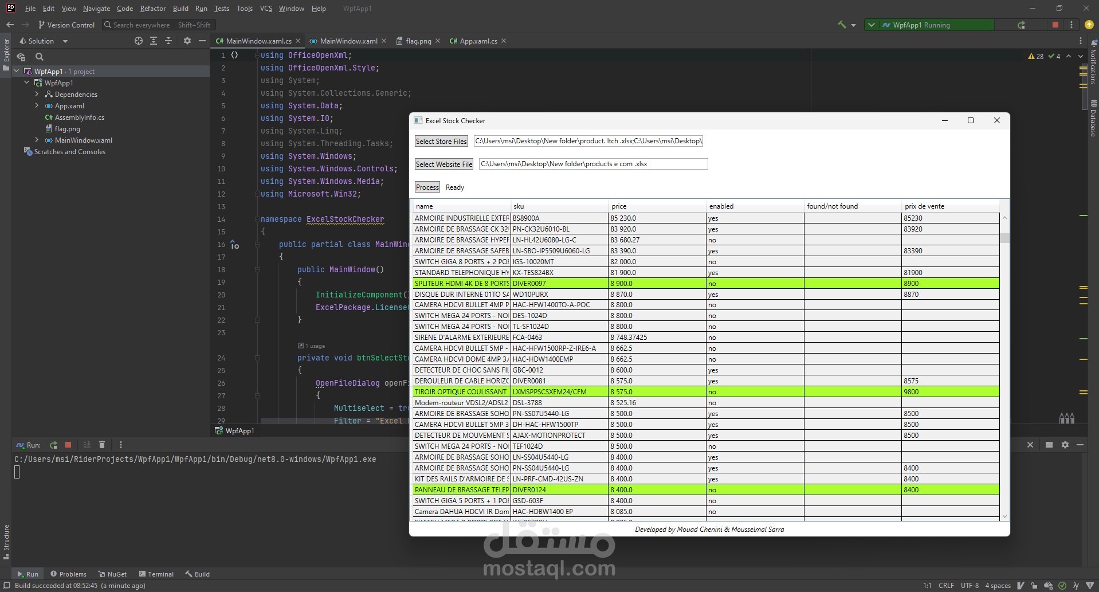Viewport: 1099px width, 592px height.
Task: Go to next highlighted error arrow
Action: point(1081,56)
